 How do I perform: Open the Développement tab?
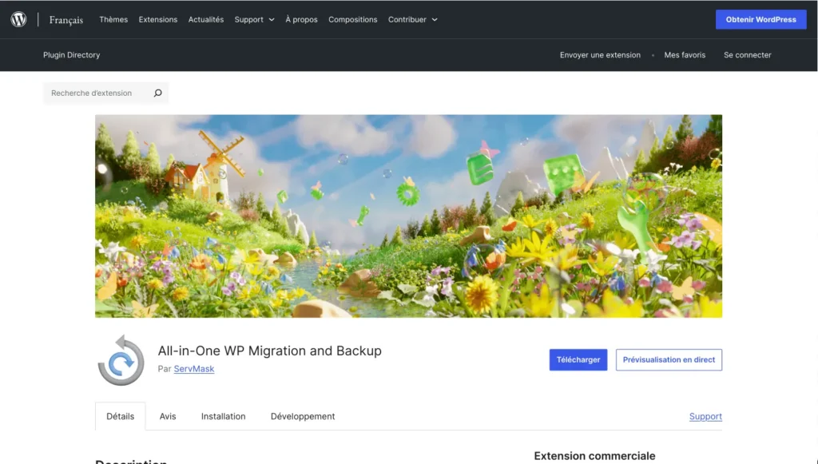302,416
